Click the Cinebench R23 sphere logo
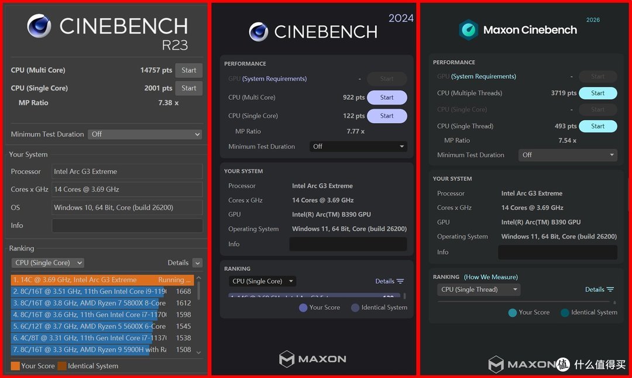The height and width of the screenshot is (378, 632). click(39, 26)
